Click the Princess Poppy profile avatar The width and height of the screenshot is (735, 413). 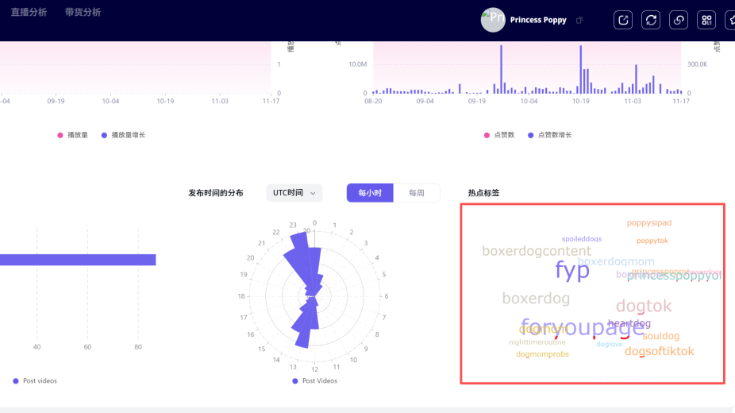tap(493, 20)
